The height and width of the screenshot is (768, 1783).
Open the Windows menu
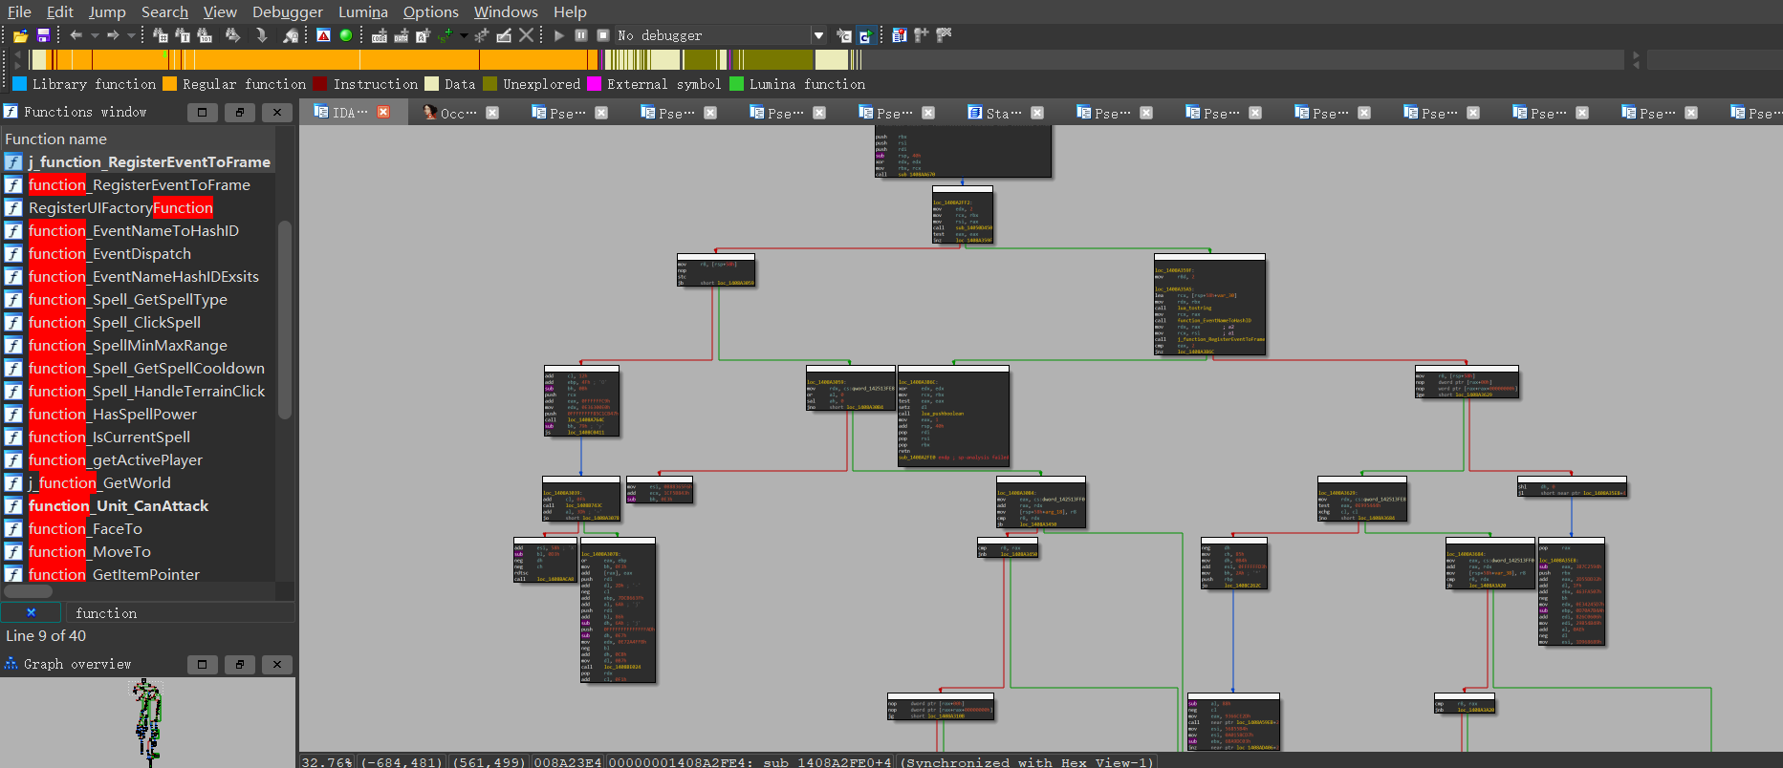(x=506, y=11)
